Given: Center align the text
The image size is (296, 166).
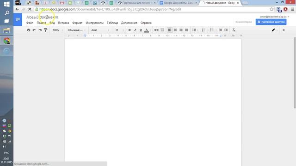Looking at the screenshot, I should (x=175, y=30).
